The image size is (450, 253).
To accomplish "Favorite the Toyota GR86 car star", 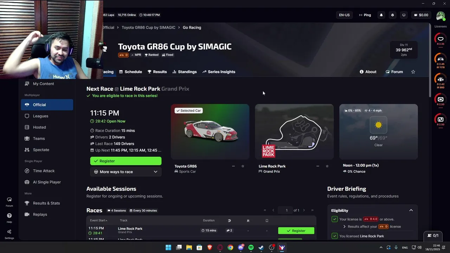I will tap(243, 166).
